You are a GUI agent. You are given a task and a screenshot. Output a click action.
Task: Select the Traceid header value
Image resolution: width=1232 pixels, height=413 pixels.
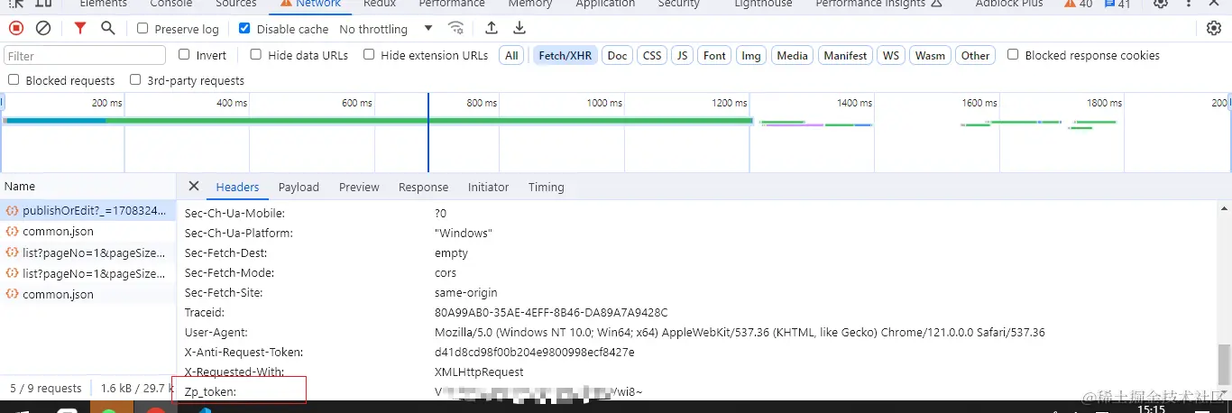(x=551, y=312)
